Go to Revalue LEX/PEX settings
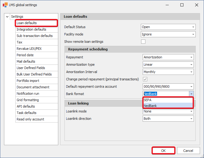 pos(29,49)
